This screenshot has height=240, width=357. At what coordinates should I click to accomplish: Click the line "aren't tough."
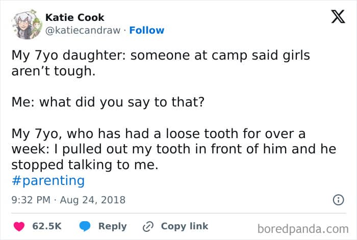tap(54, 71)
